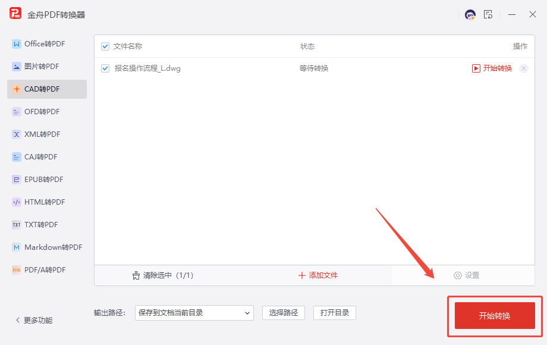The width and height of the screenshot is (547, 345).
Task: Toggle the select-all 文件名称 checkbox
Action: tap(105, 46)
